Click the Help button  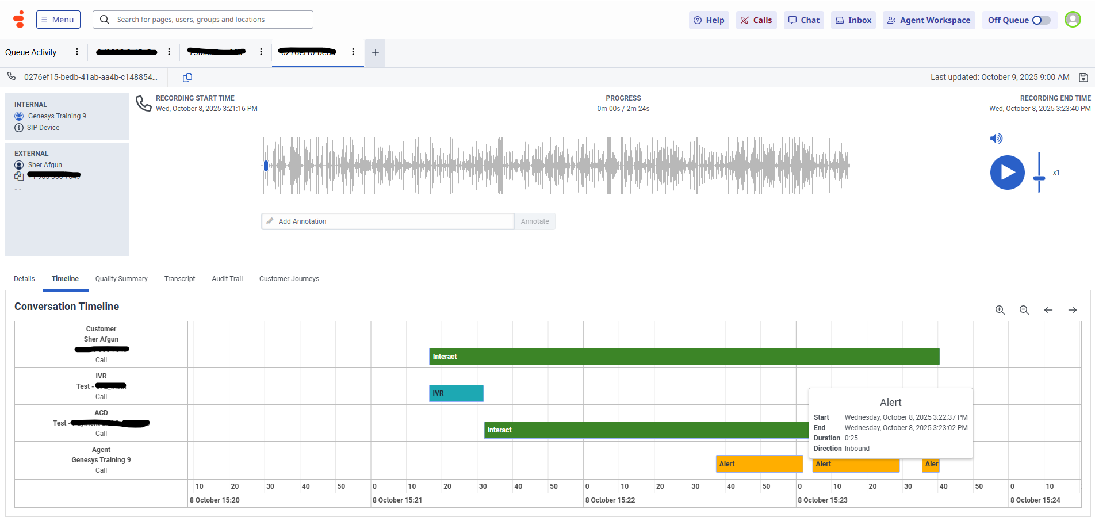point(709,20)
